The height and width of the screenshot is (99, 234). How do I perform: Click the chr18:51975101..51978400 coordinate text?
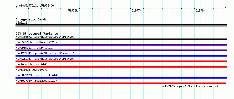(35, 6)
